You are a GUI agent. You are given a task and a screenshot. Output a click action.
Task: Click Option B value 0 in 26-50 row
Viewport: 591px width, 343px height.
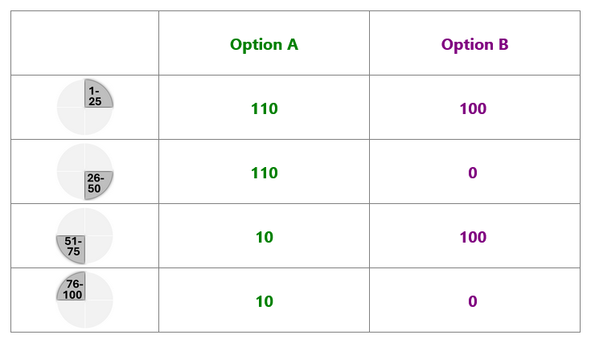pos(473,173)
